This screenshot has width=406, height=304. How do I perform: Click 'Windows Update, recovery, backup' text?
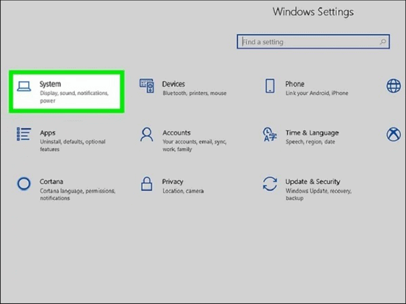coord(319,195)
